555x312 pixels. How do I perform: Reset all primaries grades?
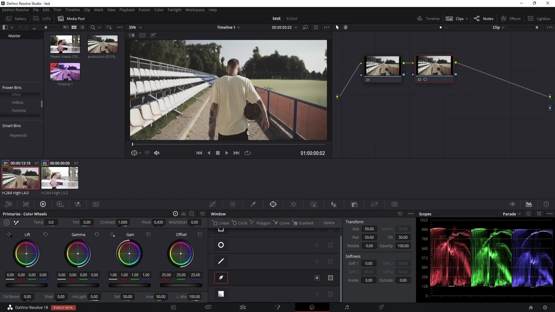pos(203,214)
